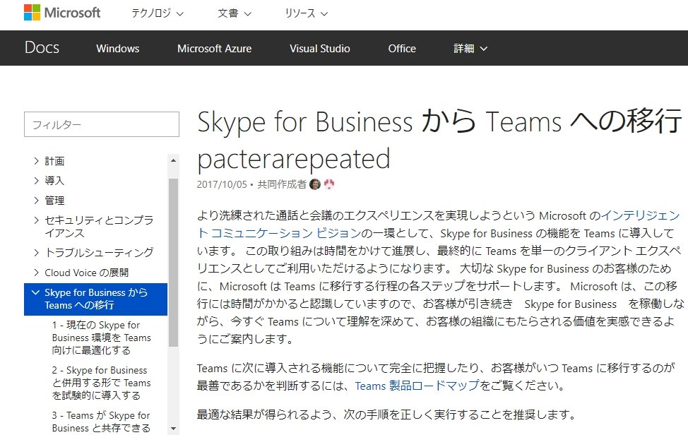Select step 1 現在の Skype for Business 環境 item
Image resolution: width=688 pixels, height=435 pixels.
coord(101,338)
